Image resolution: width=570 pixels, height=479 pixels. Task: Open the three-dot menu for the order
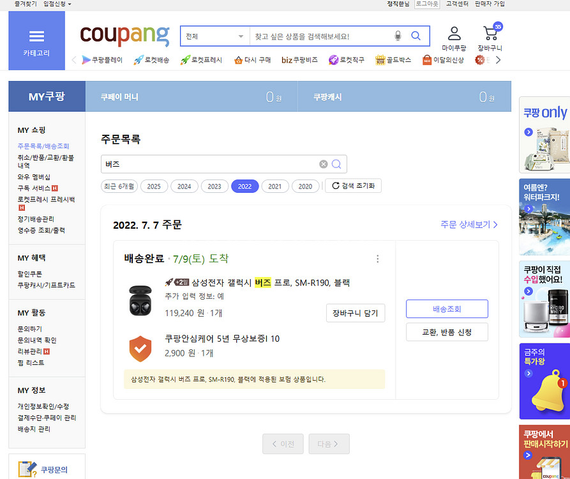[378, 259]
